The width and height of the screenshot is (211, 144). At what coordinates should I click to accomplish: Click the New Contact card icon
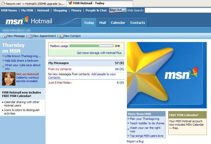pyautogui.click(x=61, y=36)
